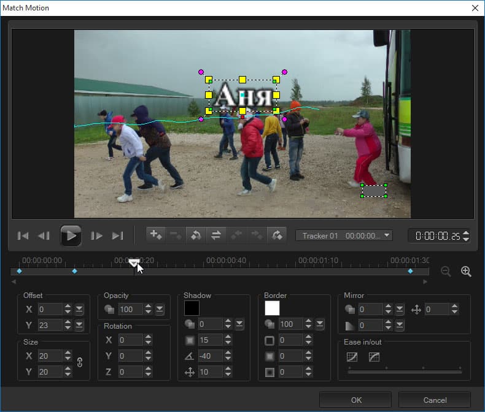Step forward to the next frame
Viewport: 485px width, 412px height.
click(x=96, y=235)
